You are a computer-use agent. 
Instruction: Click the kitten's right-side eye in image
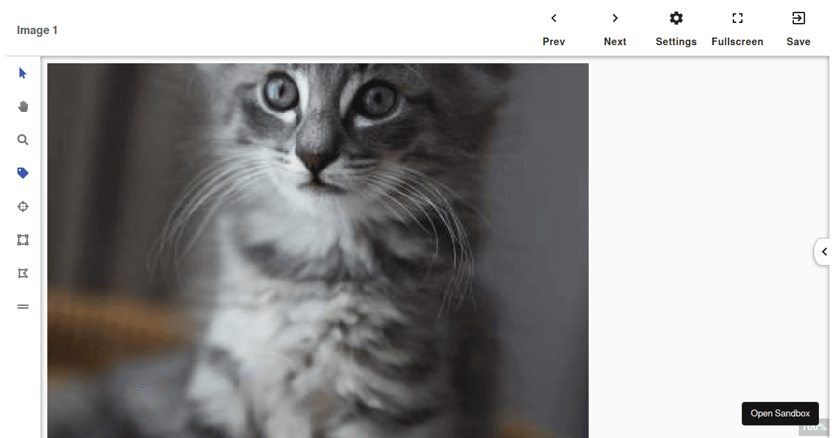[378, 99]
